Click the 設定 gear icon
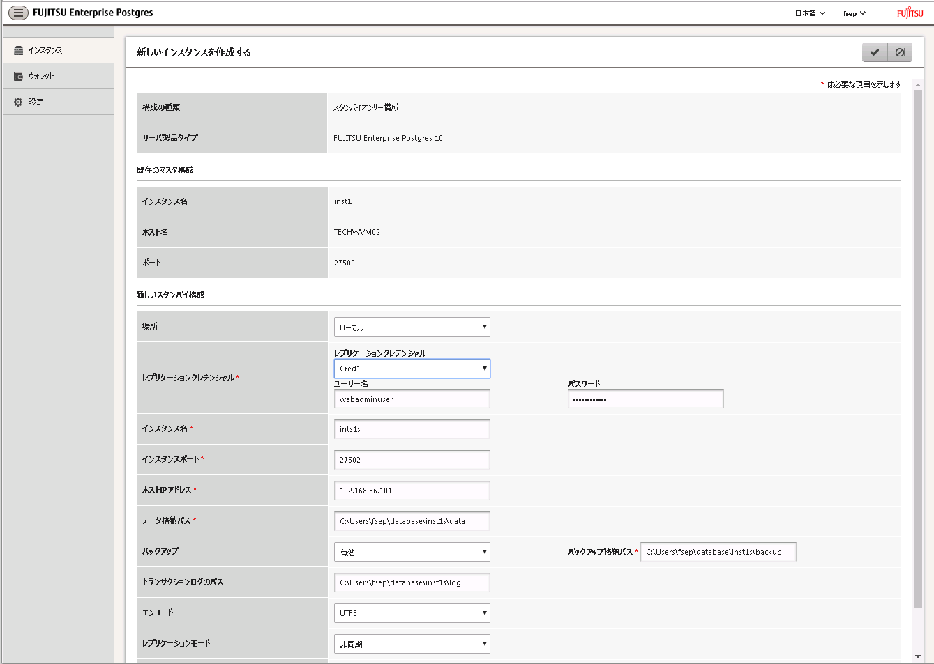The width and height of the screenshot is (934, 664). tap(19, 102)
